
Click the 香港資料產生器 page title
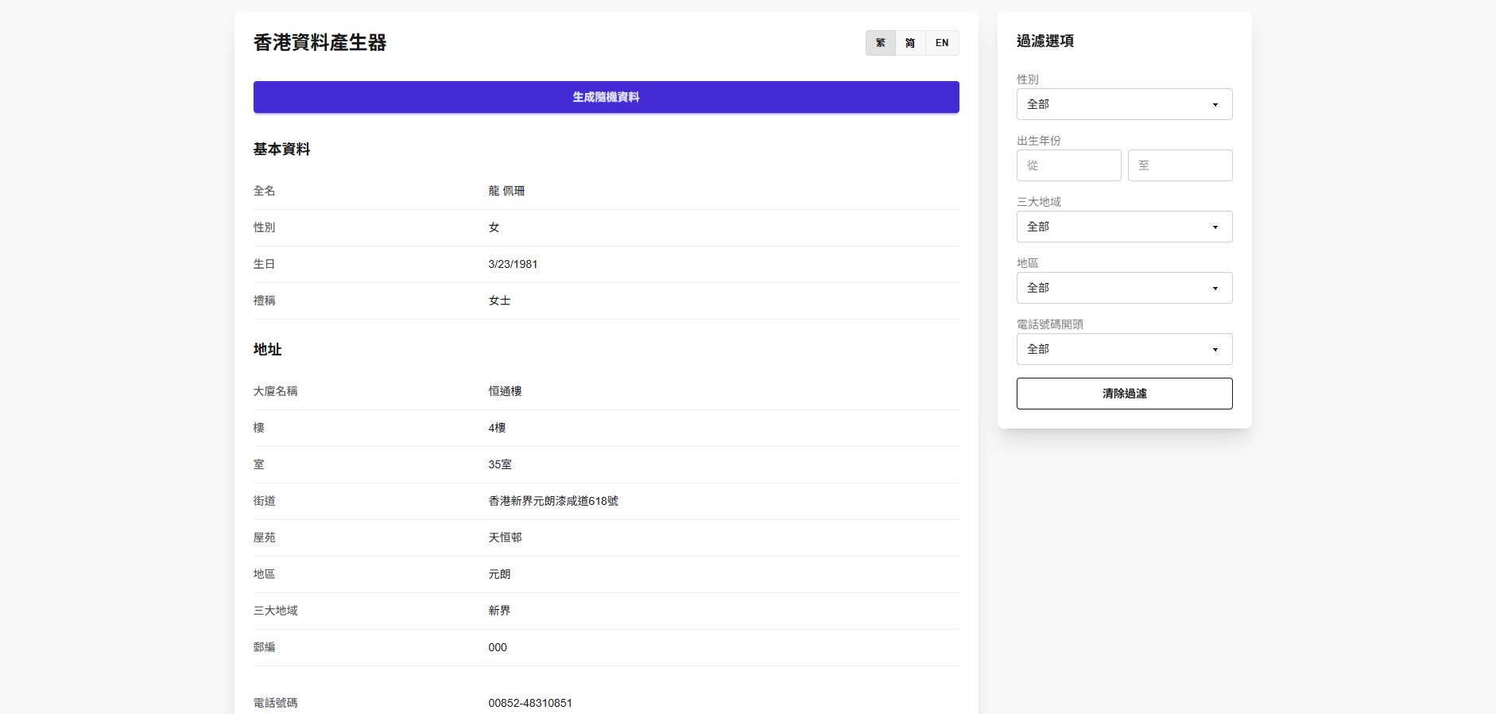coord(320,43)
